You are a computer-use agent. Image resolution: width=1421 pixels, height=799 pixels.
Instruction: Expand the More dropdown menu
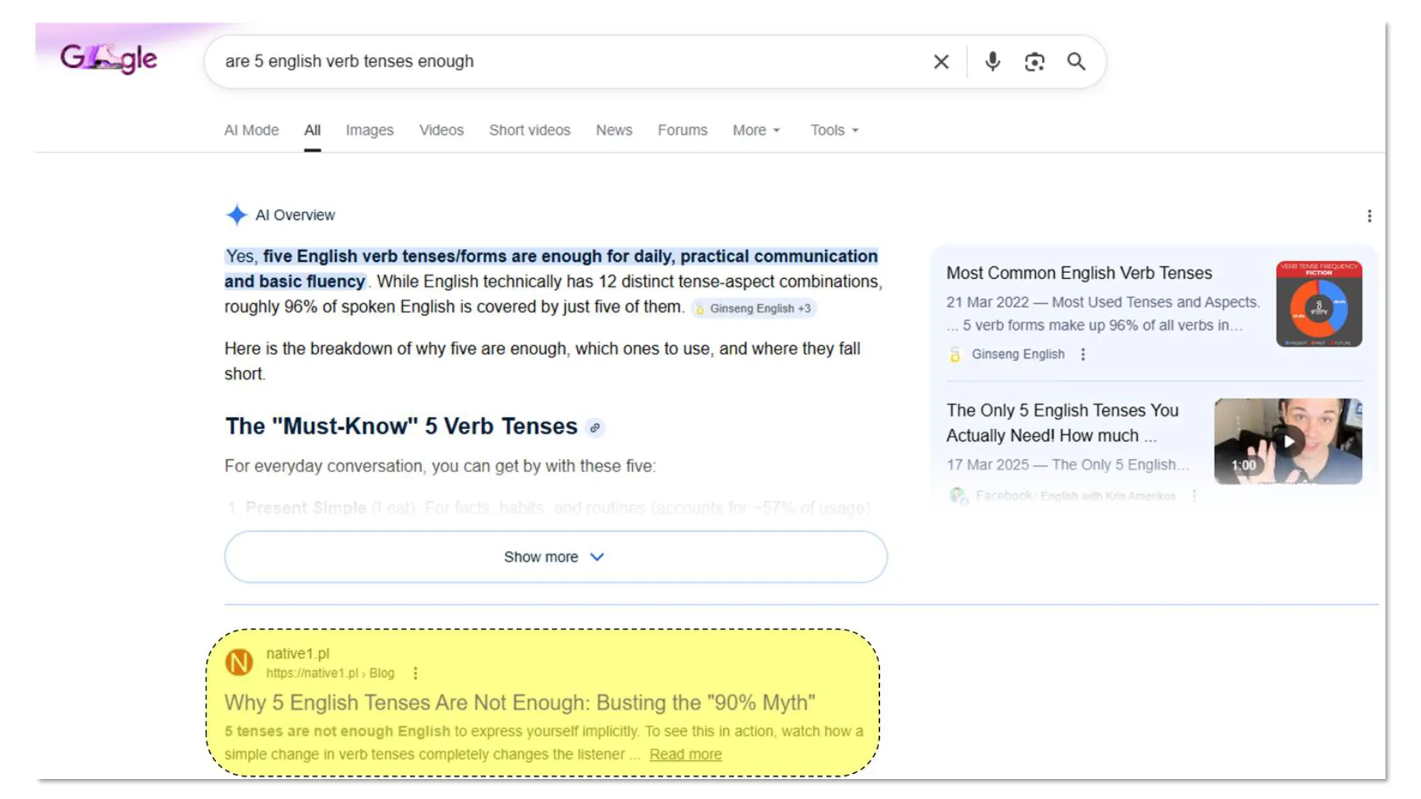click(x=756, y=130)
